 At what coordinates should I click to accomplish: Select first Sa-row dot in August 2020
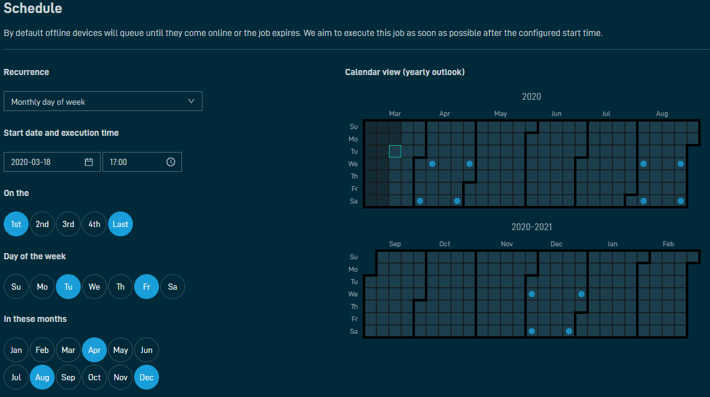click(x=644, y=201)
